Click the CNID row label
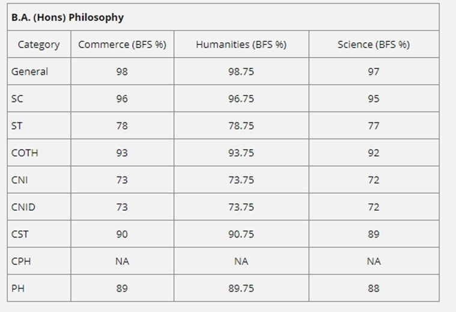This screenshot has height=312, width=456. (x=23, y=207)
